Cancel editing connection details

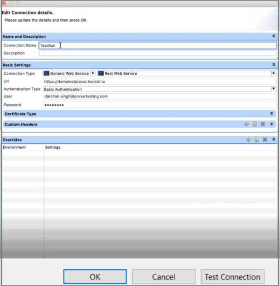tap(164, 277)
